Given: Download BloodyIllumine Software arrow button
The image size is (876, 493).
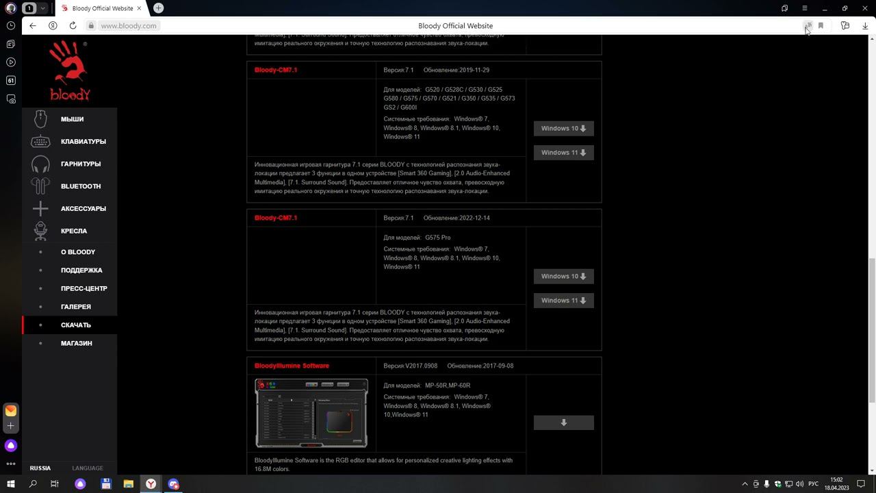Looking at the screenshot, I should (563, 422).
